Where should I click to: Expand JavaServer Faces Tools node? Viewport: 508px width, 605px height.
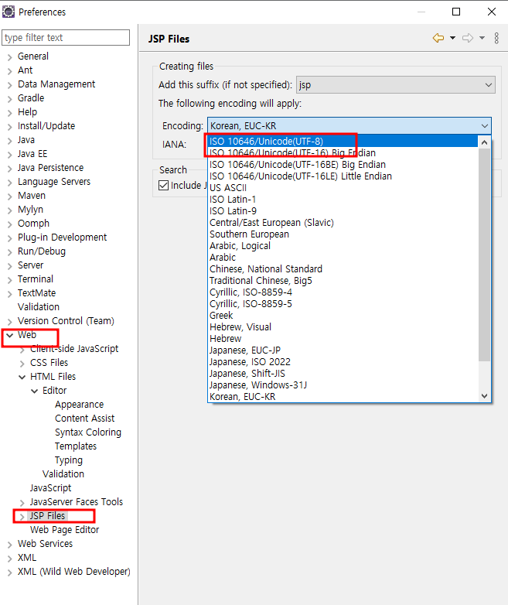point(22,502)
